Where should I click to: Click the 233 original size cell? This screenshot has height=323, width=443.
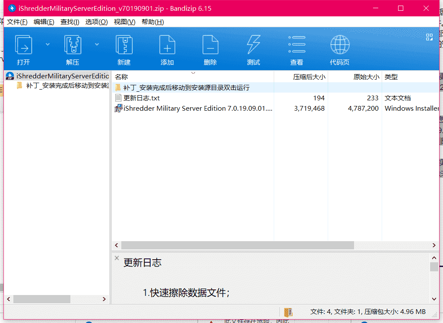click(x=373, y=98)
